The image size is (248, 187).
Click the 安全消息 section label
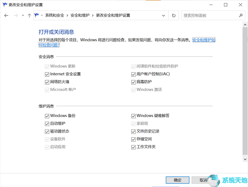[x=46, y=57]
